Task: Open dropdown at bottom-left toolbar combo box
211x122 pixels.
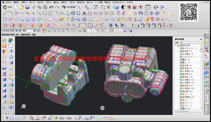Action: pyautogui.click(x=7, y=118)
